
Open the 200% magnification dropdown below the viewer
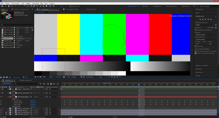[46, 77]
